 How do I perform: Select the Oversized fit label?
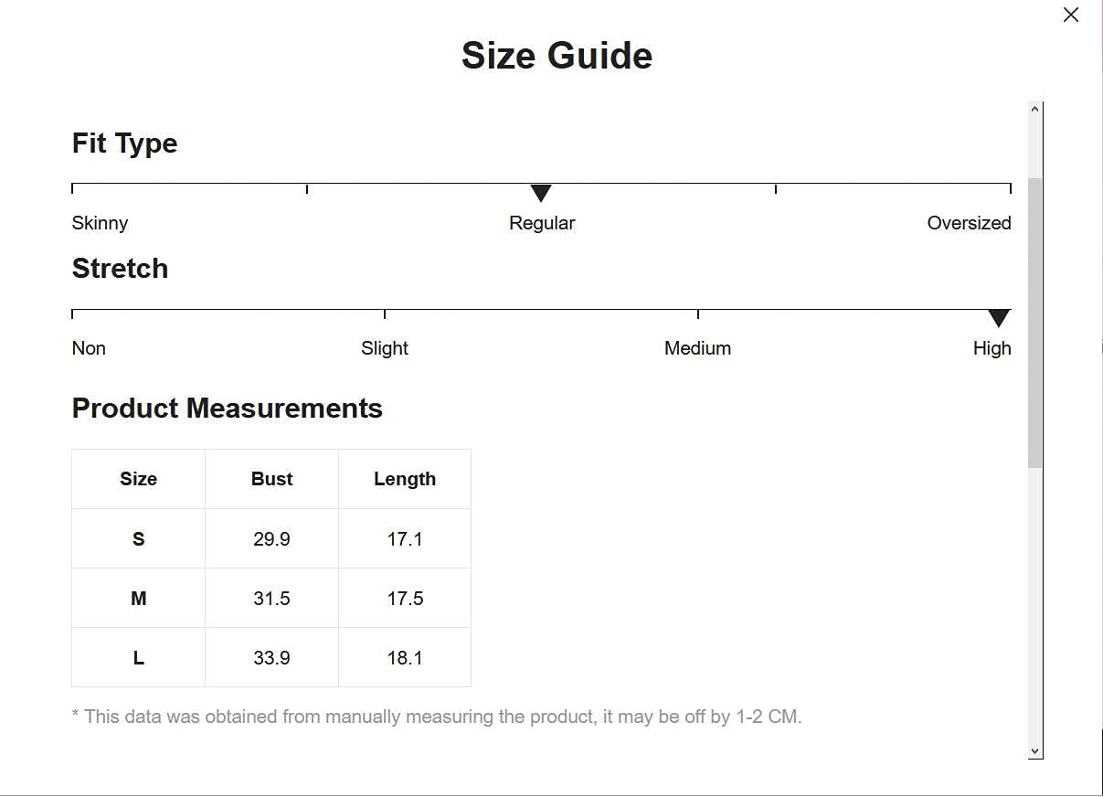pyautogui.click(x=969, y=223)
